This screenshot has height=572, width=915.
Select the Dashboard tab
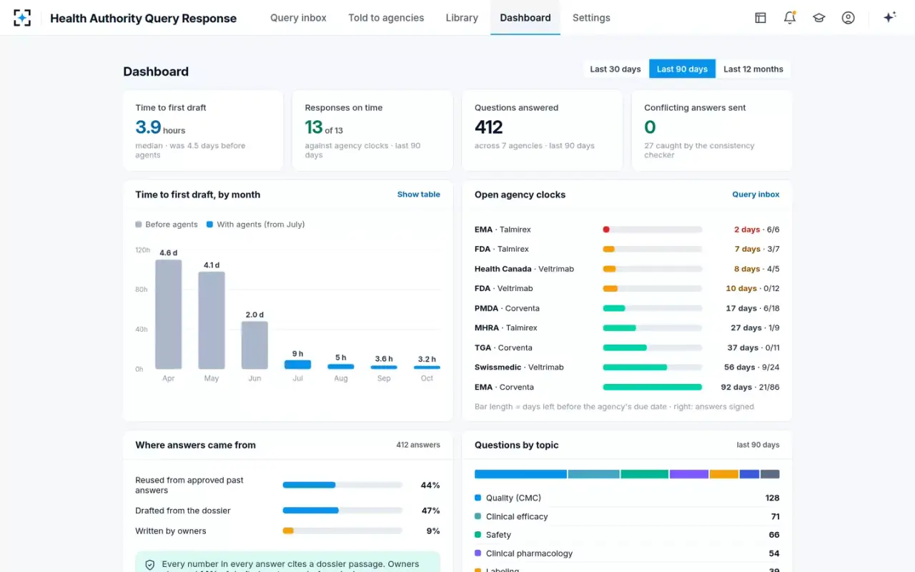click(525, 18)
